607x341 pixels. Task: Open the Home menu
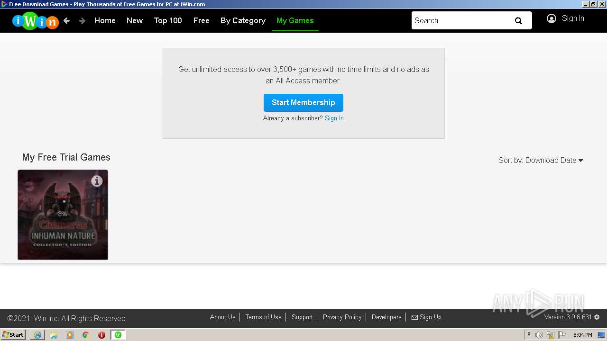pyautogui.click(x=105, y=21)
